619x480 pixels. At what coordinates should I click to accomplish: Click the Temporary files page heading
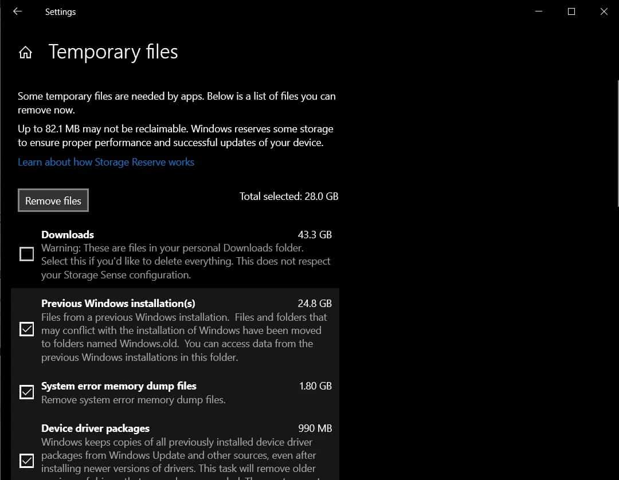[x=113, y=52]
